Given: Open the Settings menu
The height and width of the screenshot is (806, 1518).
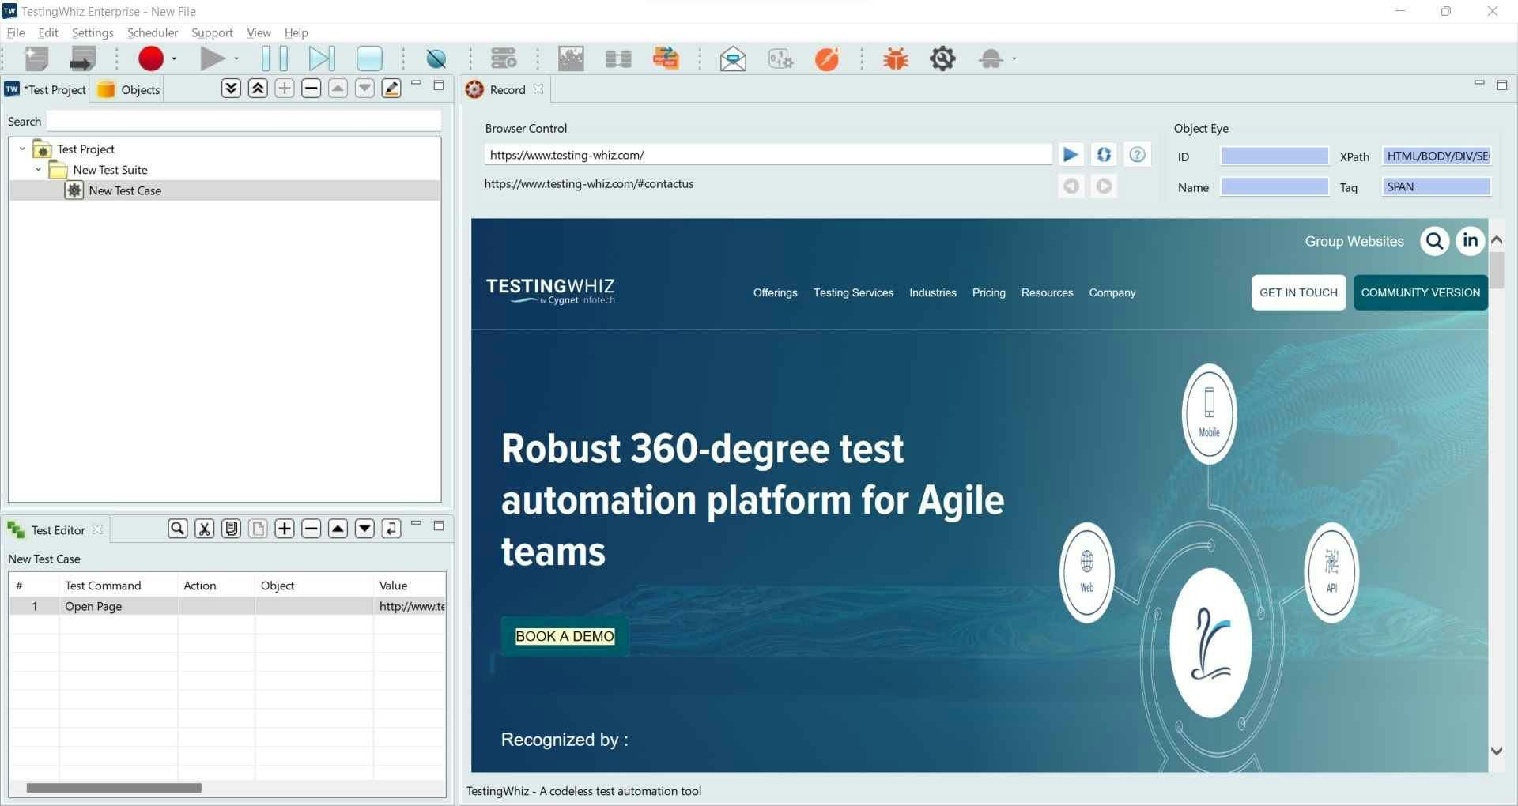Looking at the screenshot, I should click(93, 32).
